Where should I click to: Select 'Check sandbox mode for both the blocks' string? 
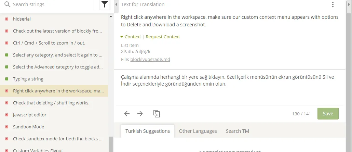[54, 139]
